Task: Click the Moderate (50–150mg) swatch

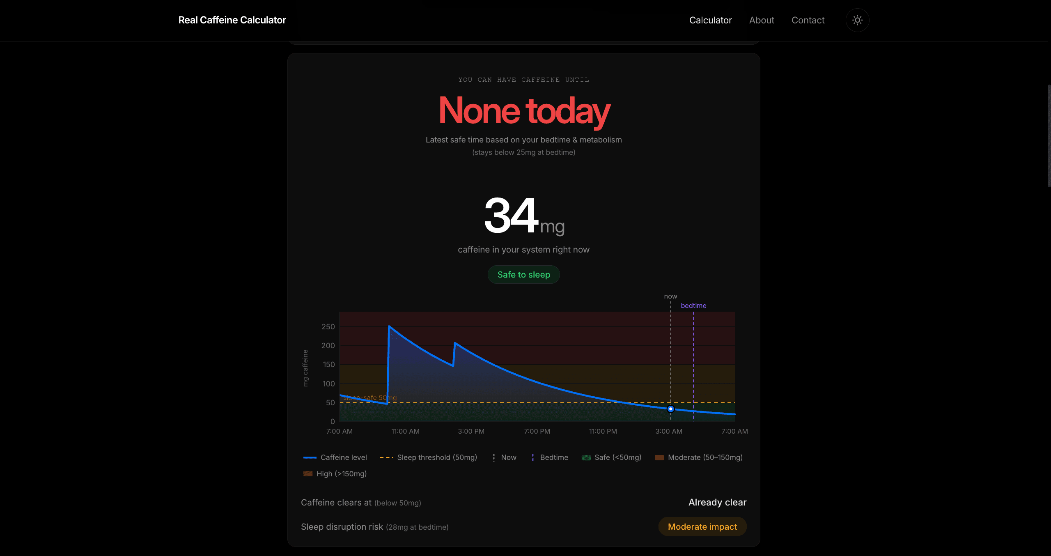Action: coord(659,457)
